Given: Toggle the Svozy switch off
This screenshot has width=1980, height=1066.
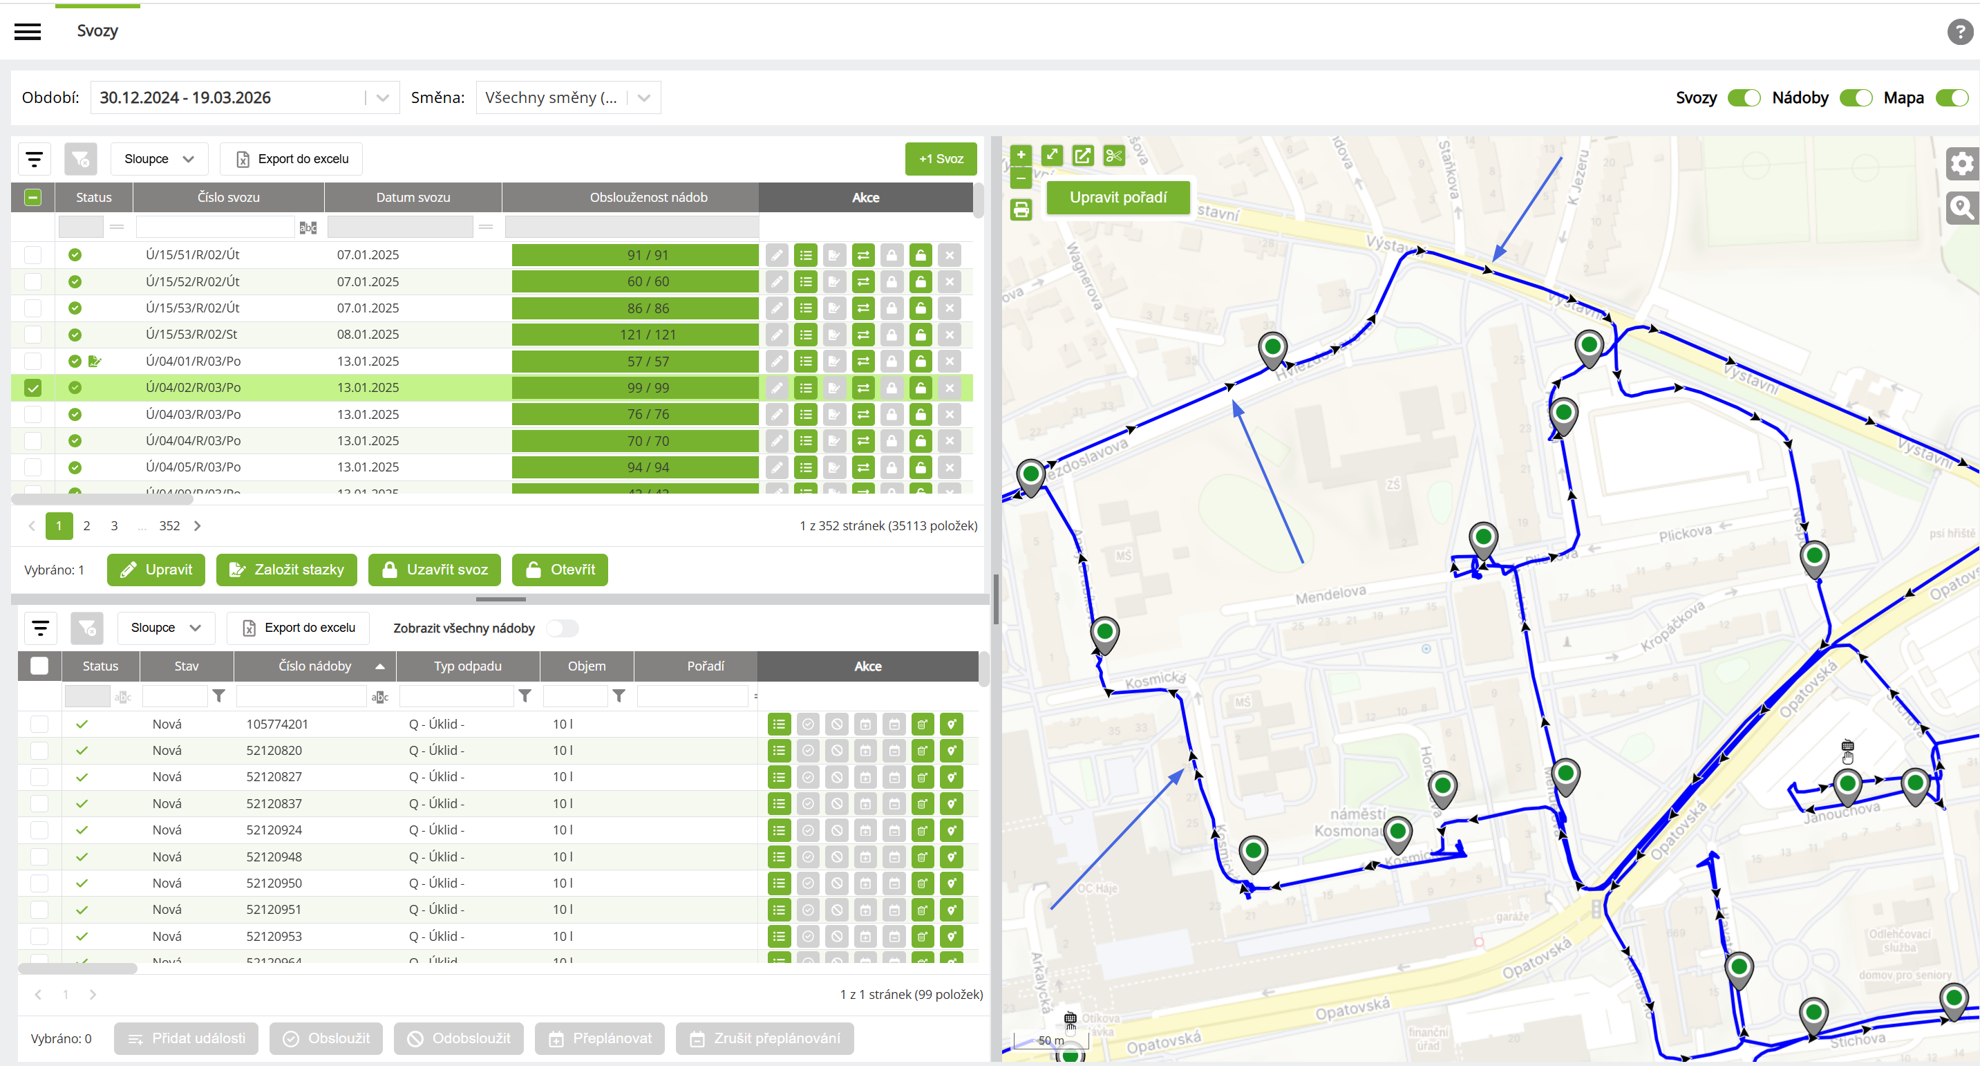Looking at the screenshot, I should pos(1743,97).
